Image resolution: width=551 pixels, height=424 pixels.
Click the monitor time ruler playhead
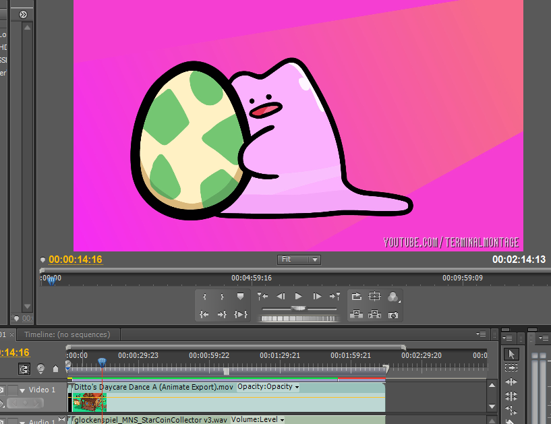tap(52, 280)
